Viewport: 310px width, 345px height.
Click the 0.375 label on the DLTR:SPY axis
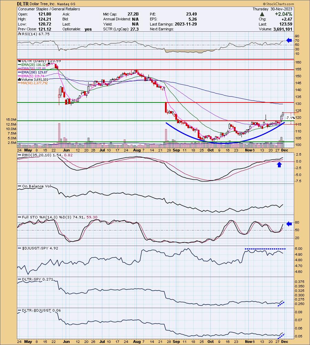pyautogui.click(x=300, y=282)
